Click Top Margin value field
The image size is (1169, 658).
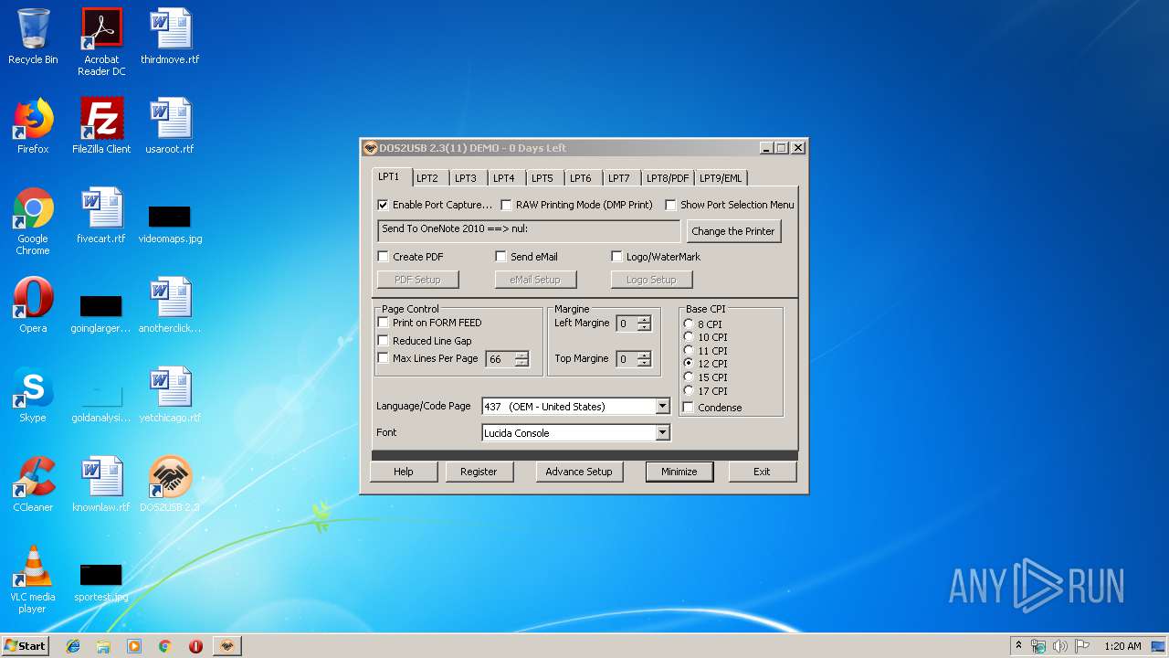tap(627, 359)
